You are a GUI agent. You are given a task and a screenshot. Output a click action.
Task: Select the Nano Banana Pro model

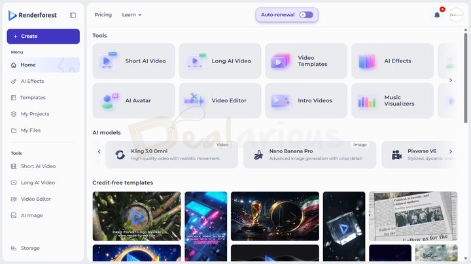tap(309, 154)
